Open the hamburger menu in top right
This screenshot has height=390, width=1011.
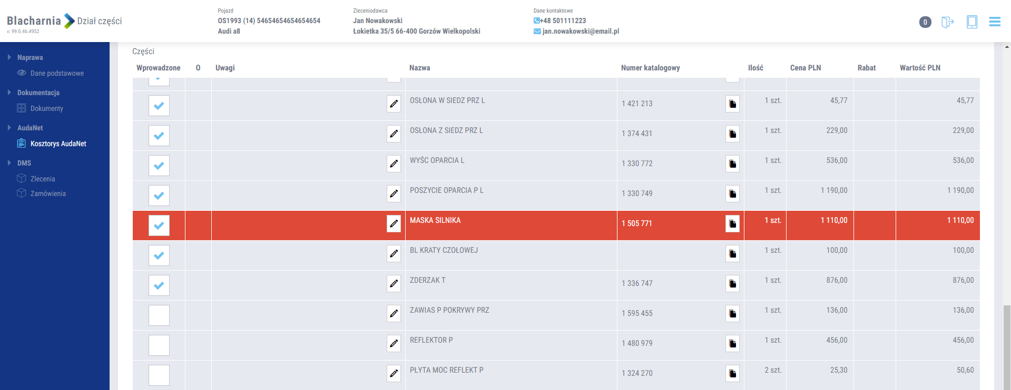995,22
